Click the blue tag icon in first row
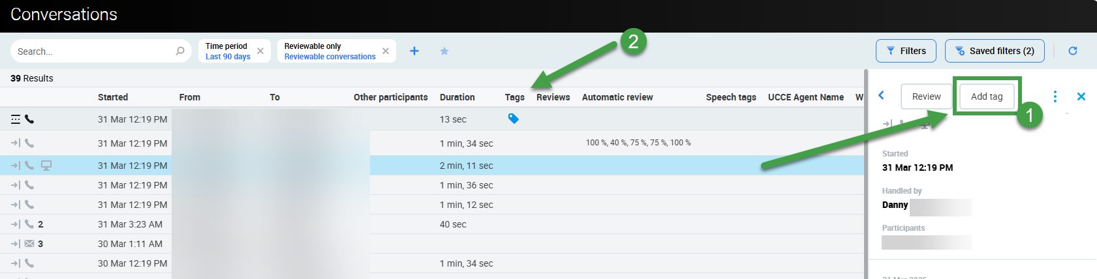This screenshot has width=1097, height=279. pyautogui.click(x=514, y=119)
